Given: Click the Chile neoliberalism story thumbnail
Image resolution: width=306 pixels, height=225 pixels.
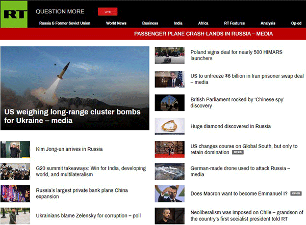Looking at the screenshot, I should [x=170, y=216].
